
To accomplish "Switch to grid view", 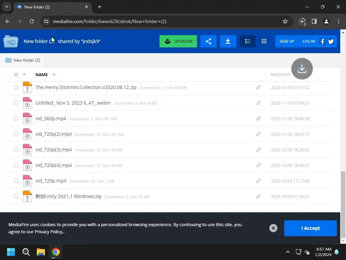I will point(264,41).
